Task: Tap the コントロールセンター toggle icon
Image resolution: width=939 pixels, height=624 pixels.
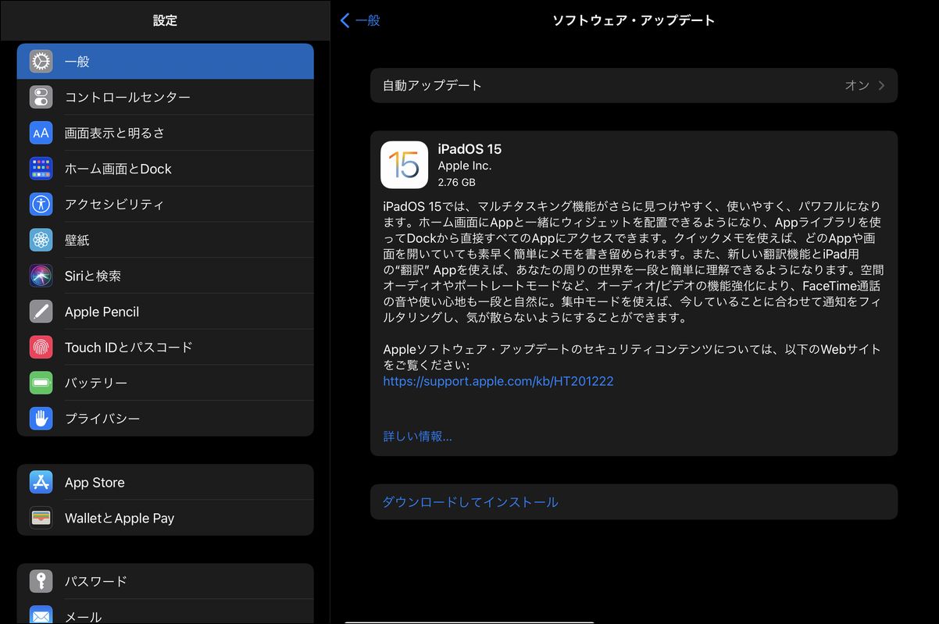Action: pyautogui.click(x=41, y=97)
